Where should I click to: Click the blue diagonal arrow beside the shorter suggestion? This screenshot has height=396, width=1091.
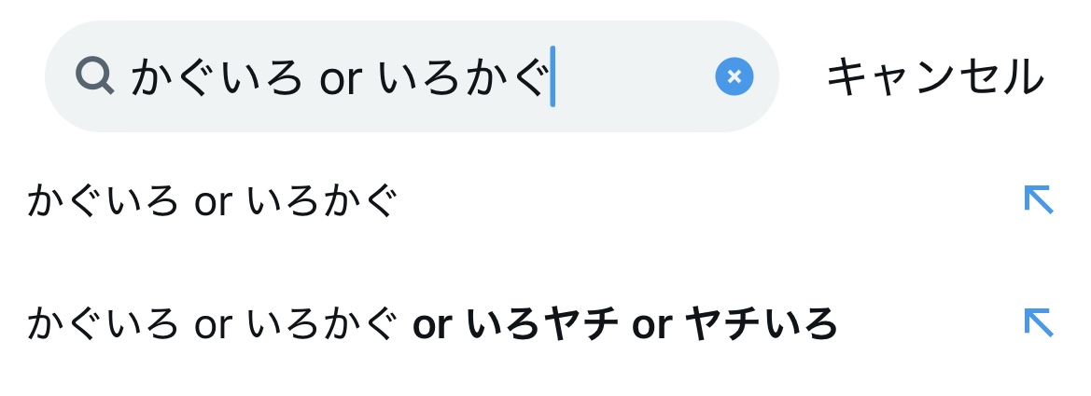tap(1038, 199)
